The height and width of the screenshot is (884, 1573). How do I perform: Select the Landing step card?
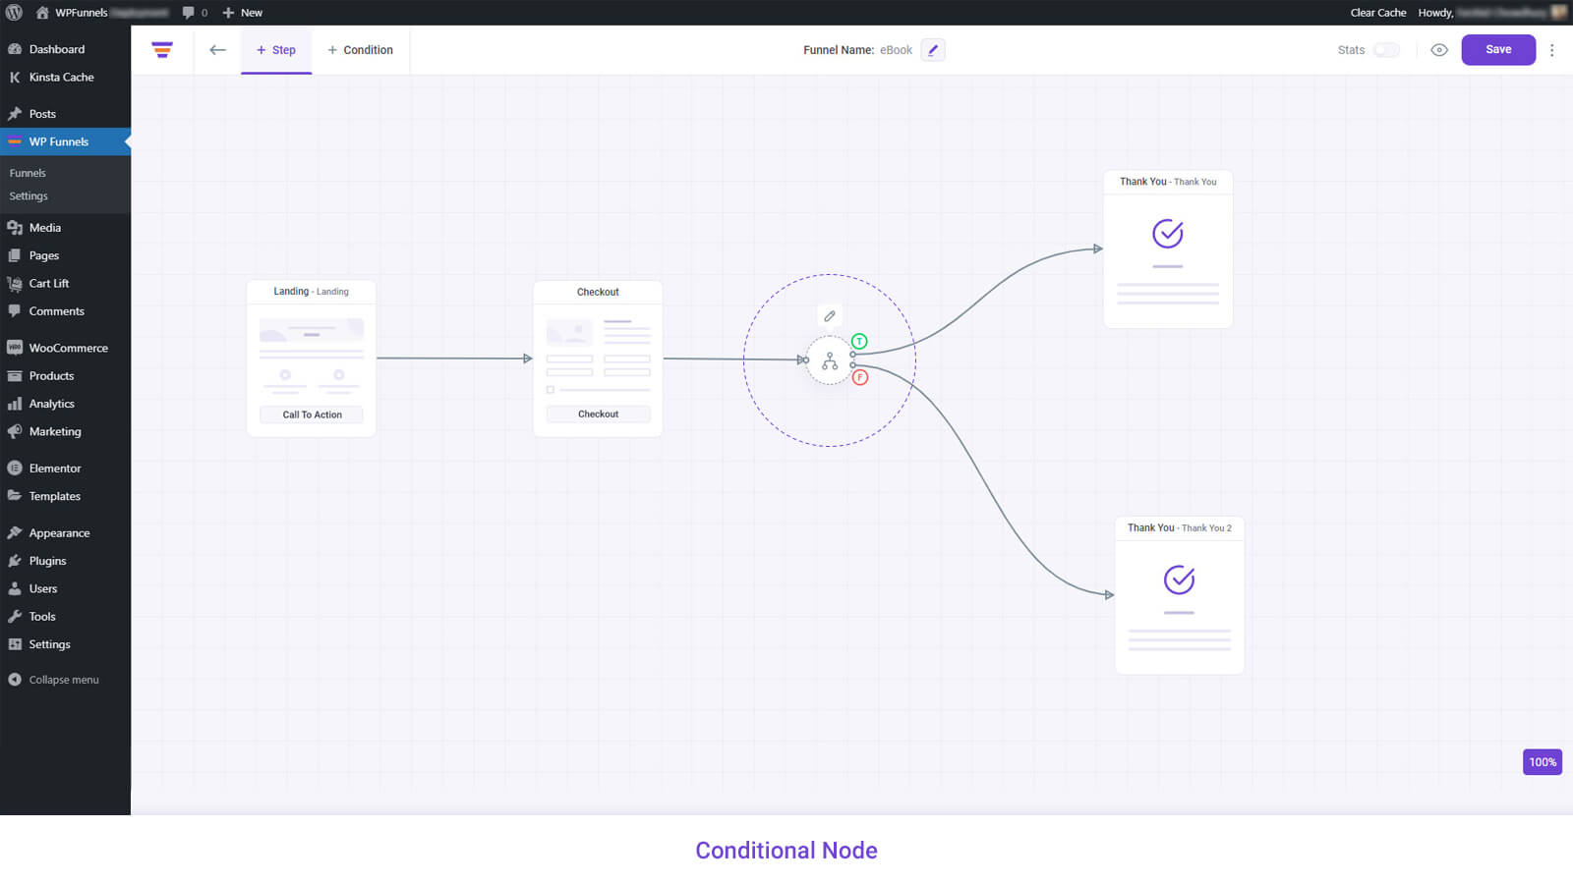pos(311,359)
